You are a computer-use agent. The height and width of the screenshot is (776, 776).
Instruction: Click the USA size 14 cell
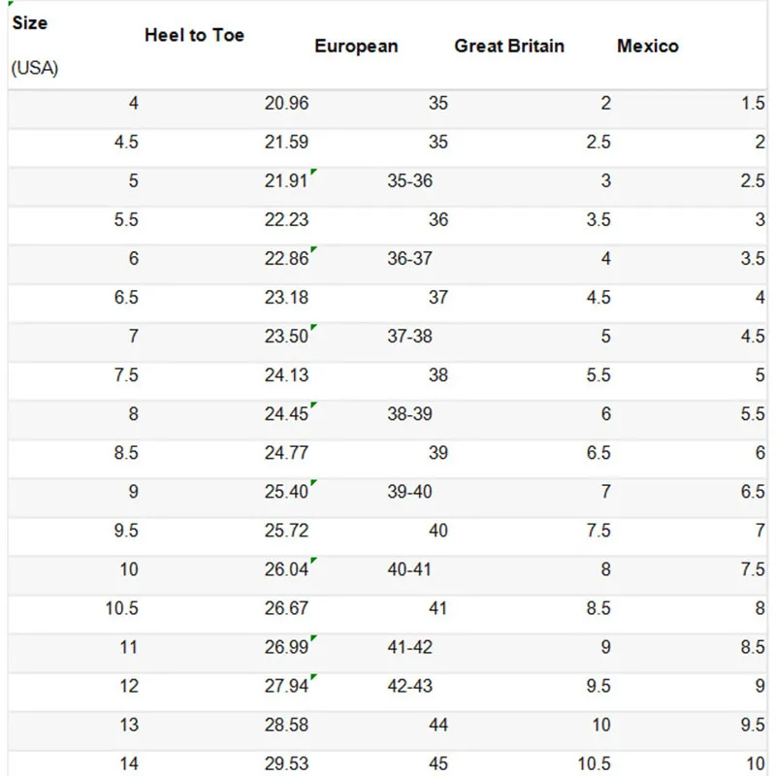[x=129, y=763]
